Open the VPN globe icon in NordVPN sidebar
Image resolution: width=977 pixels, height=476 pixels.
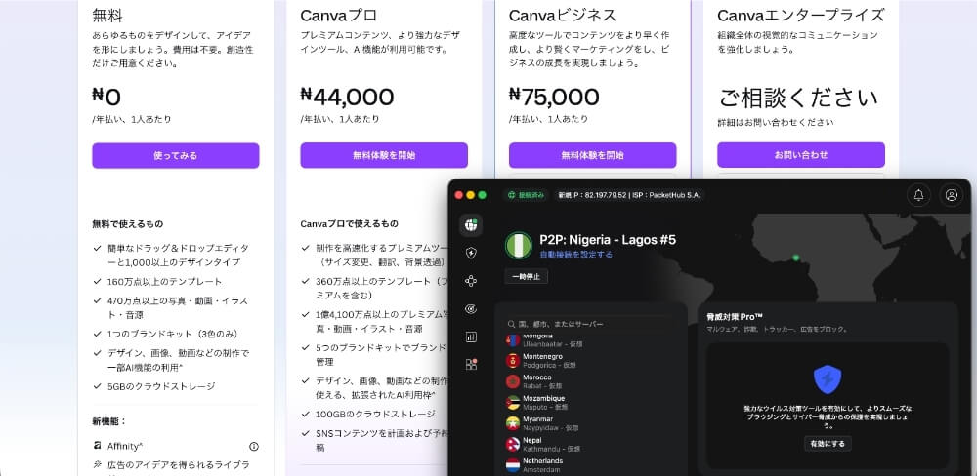click(471, 224)
